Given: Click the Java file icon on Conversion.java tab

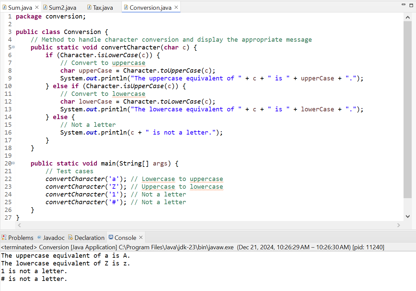Looking at the screenshot, I should pos(126,7).
